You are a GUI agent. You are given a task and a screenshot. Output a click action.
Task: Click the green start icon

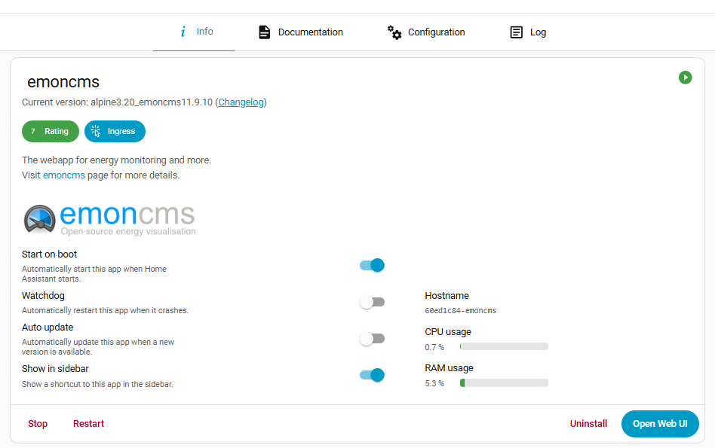pyautogui.click(x=685, y=78)
